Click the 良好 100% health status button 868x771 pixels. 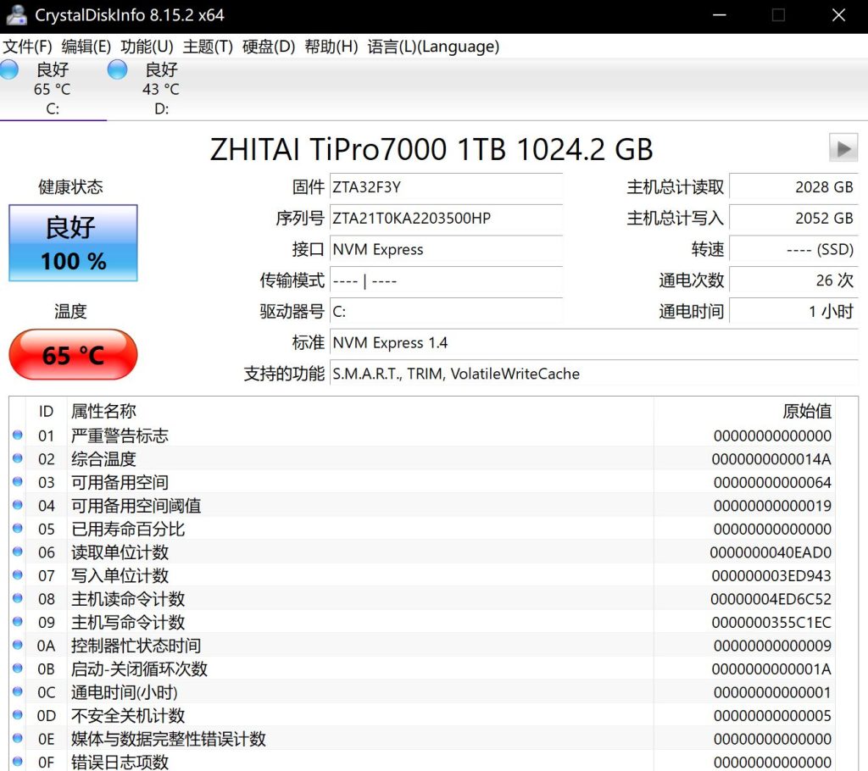click(x=73, y=243)
